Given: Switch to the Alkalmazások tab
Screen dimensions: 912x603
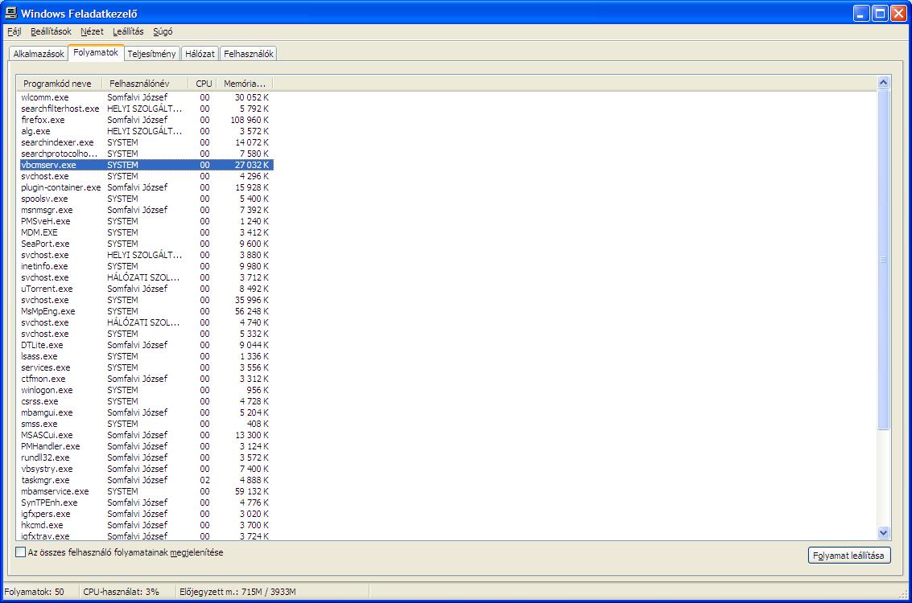Looking at the screenshot, I should click(x=39, y=53).
